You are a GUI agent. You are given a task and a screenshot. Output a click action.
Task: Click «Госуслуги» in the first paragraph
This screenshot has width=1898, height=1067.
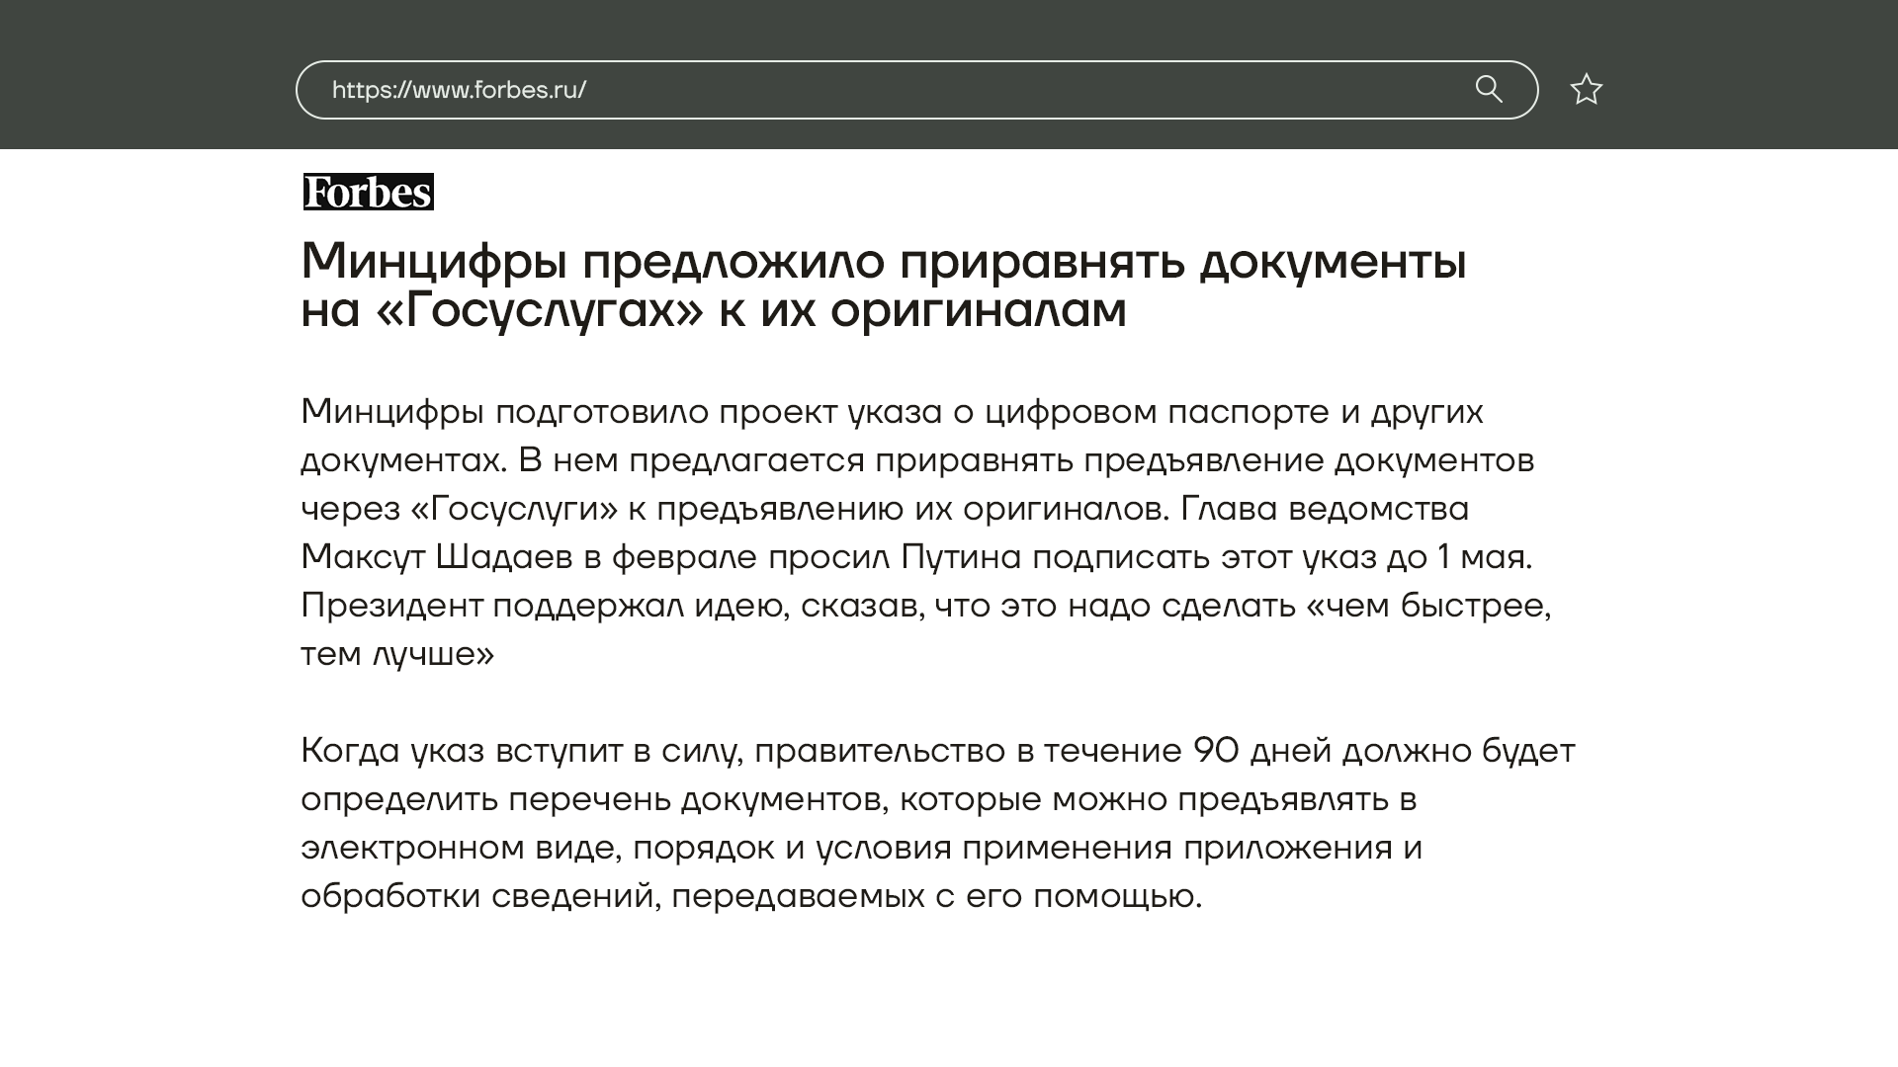514,509
